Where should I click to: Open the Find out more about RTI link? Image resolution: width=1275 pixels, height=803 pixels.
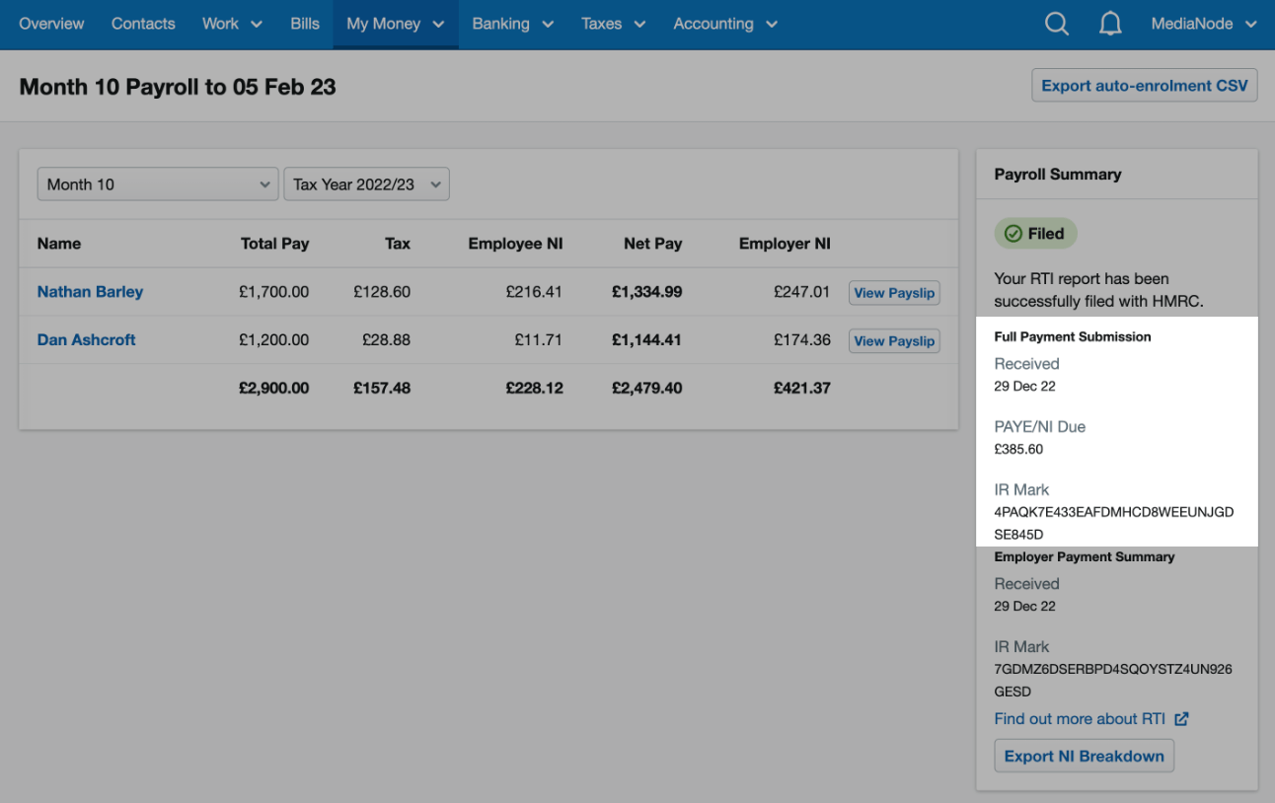[1080, 719]
